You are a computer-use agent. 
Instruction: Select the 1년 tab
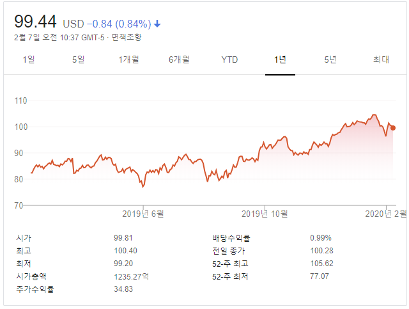280,59
